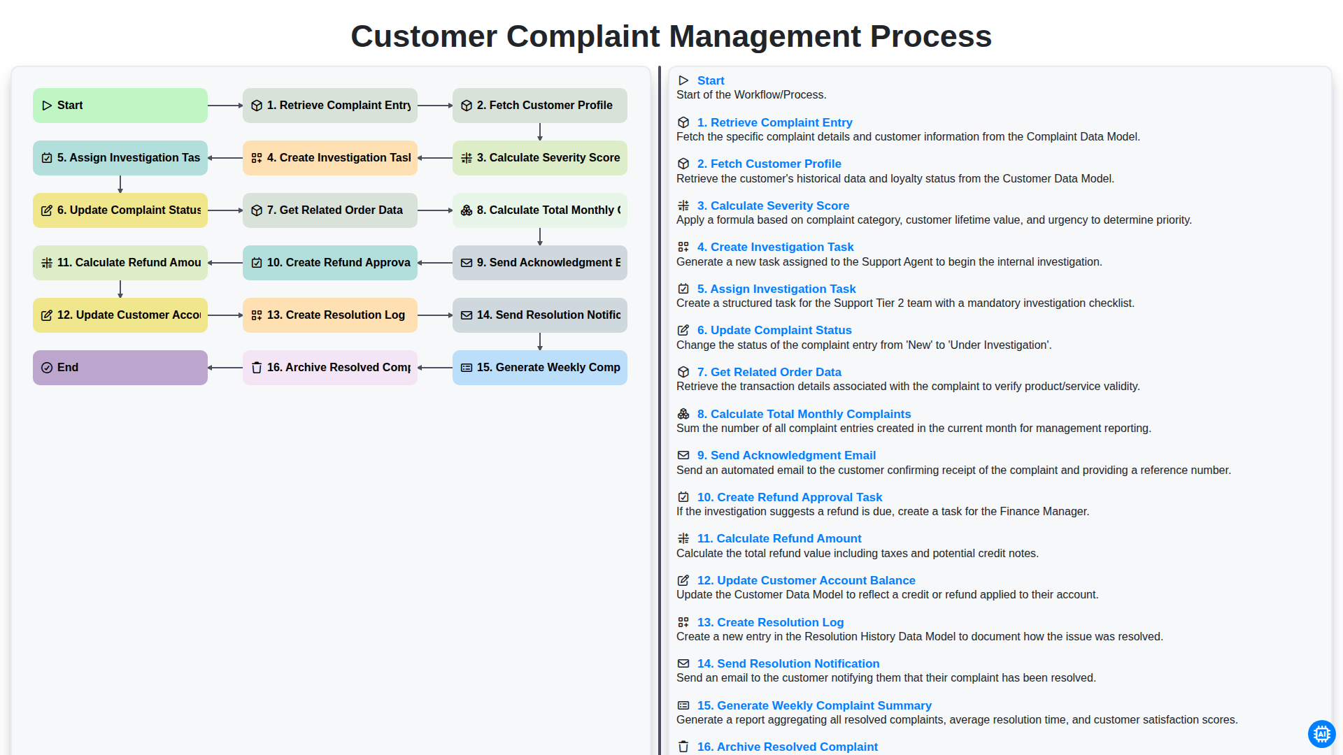1343x755 pixels.
Task: Open the 8. Calculate Total Monthly Complaints link
Action: [x=804, y=414]
